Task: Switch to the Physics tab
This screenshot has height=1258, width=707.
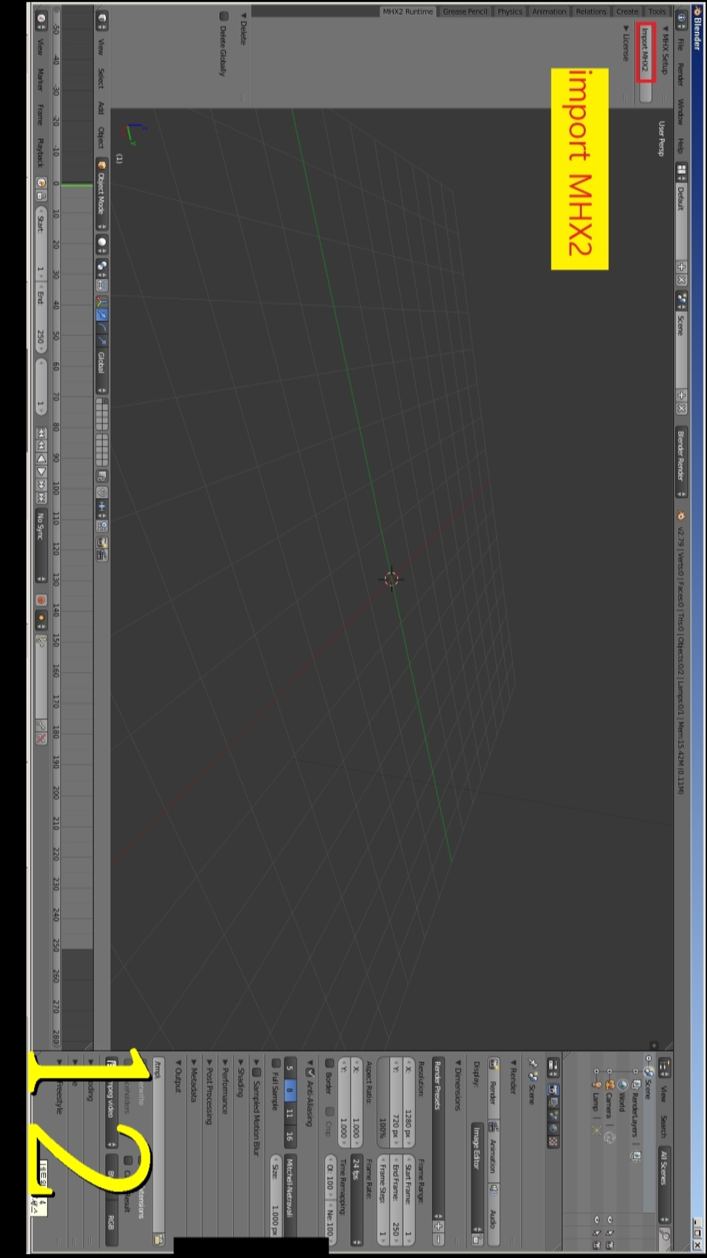Action: [x=509, y=11]
